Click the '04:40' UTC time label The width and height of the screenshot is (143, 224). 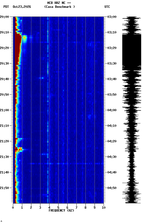point(112,172)
